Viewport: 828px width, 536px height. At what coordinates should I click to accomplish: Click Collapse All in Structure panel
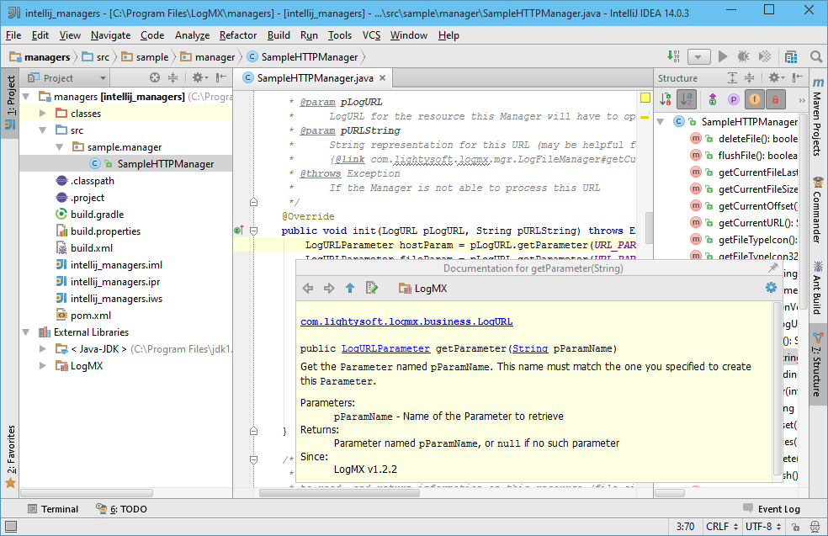pos(749,77)
